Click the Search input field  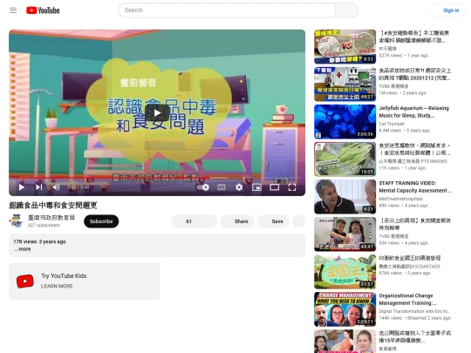(x=227, y=10)
